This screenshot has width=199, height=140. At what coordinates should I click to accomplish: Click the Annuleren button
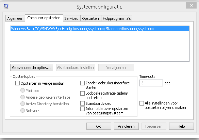[126, 126]
